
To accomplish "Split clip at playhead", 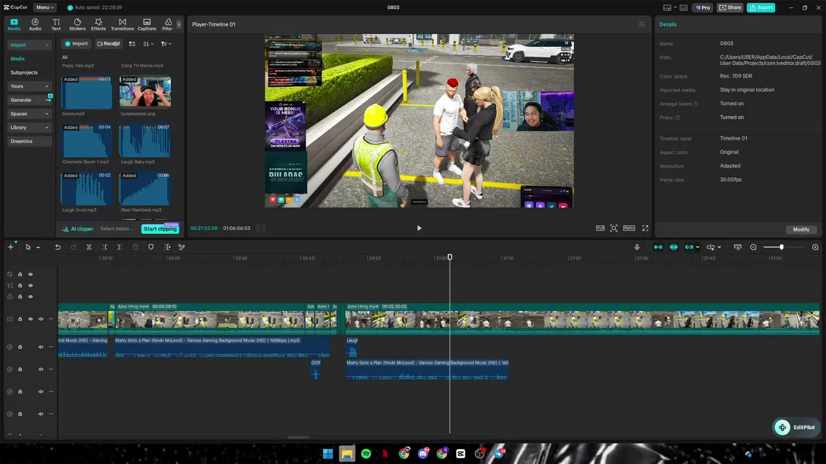I will 89,247.
